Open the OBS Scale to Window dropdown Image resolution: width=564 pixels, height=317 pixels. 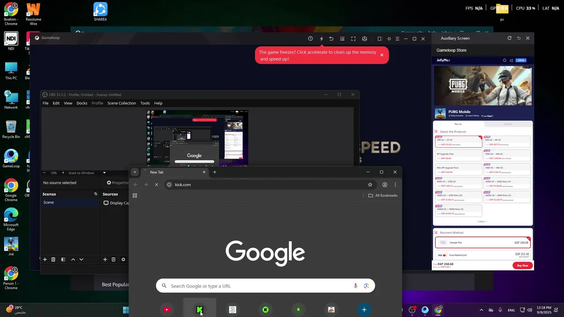87,173
